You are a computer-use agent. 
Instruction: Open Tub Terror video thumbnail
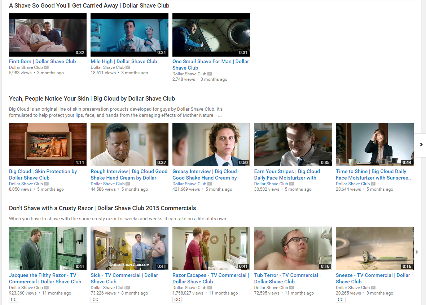293,248
